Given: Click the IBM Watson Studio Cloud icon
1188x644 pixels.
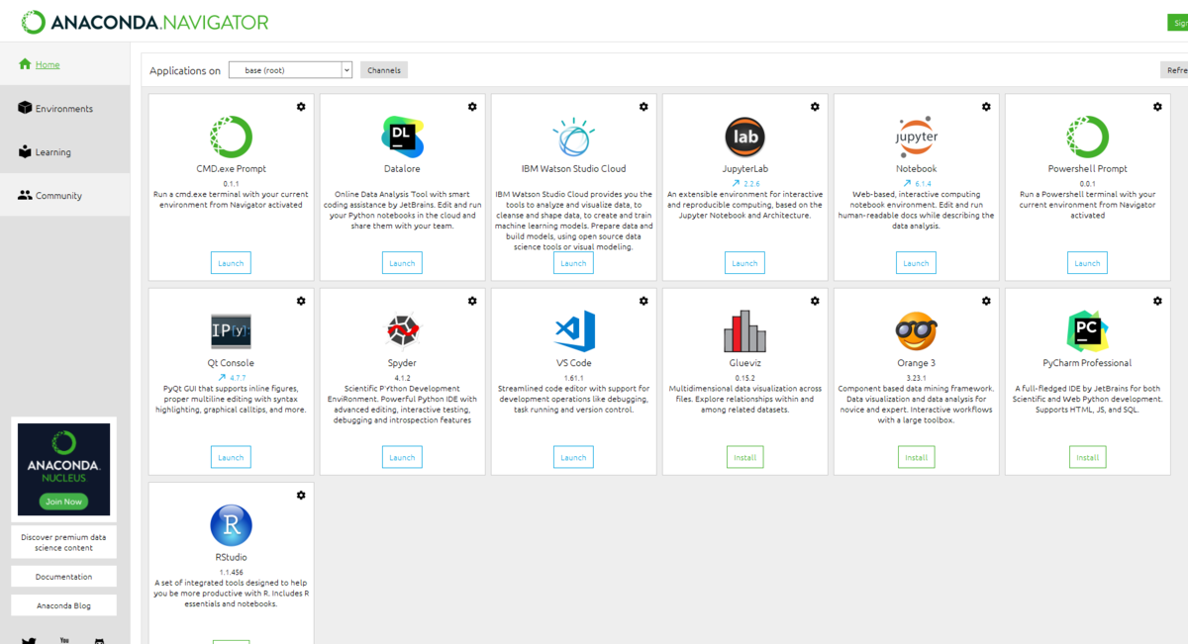Looking at the screenshot, I should click(573, 137).
